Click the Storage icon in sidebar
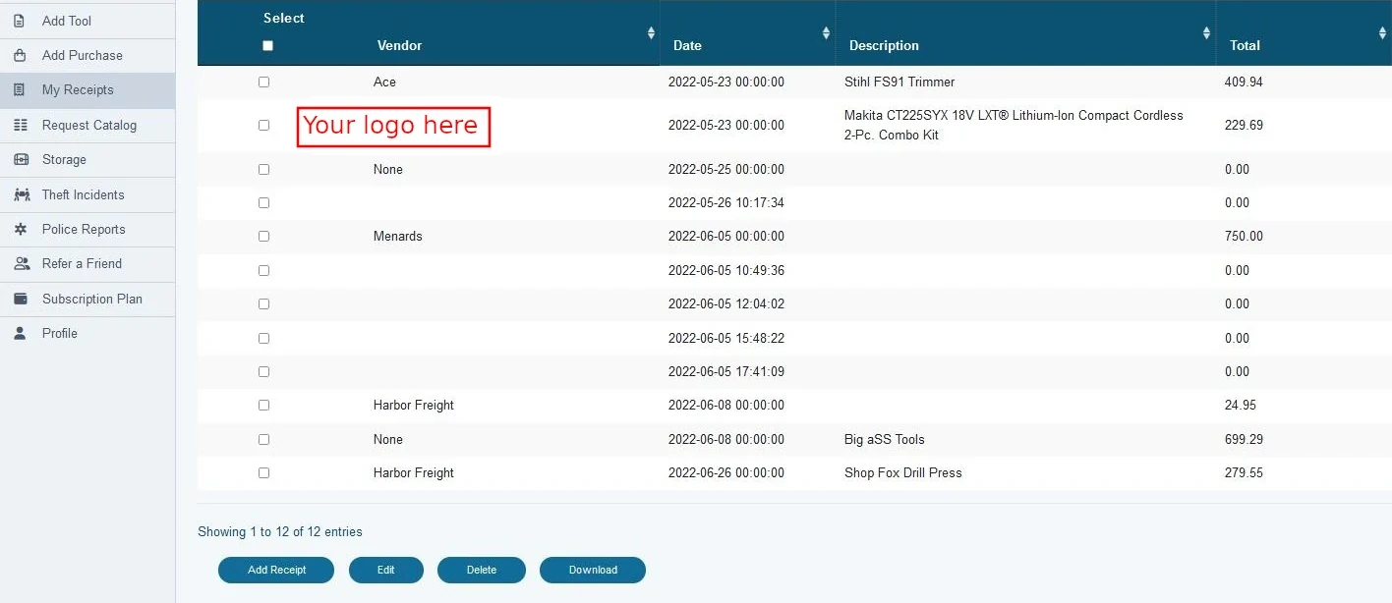This screenshot has height=603, width=1392. point(21,159)
